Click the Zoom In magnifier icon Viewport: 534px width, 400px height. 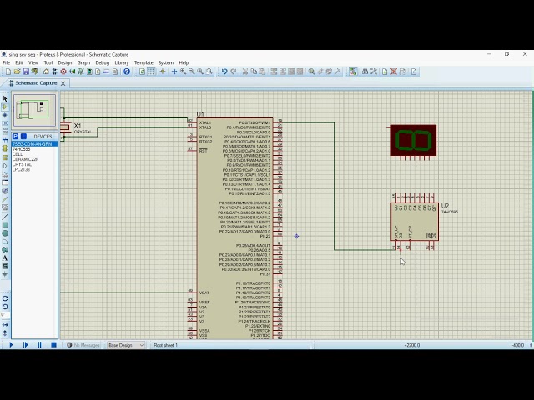183,72
